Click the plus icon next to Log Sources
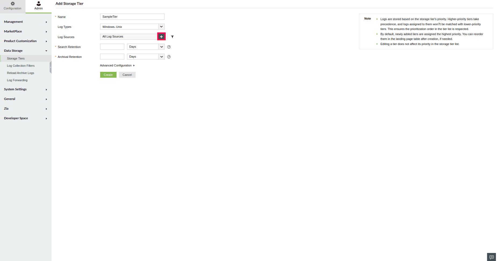The image size is (497, 261). (161, 36)
